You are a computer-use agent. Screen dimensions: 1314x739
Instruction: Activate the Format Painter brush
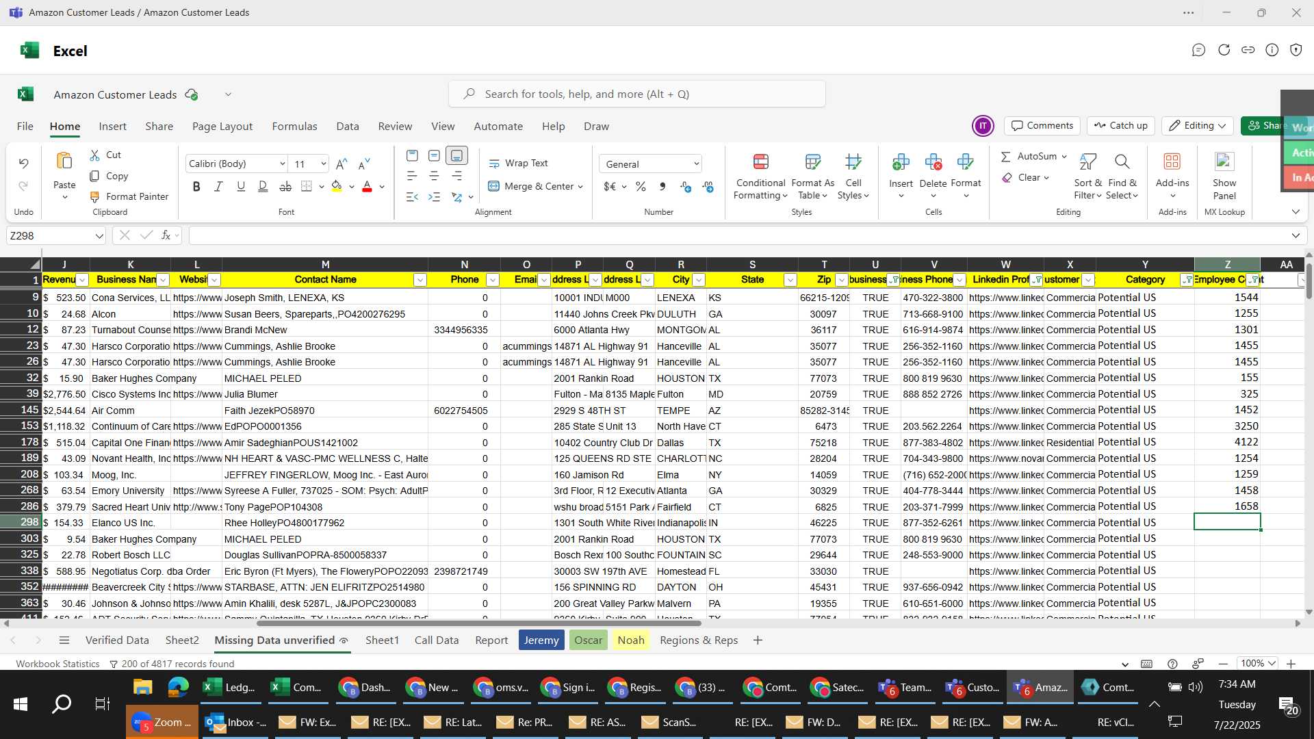[95, 196]
